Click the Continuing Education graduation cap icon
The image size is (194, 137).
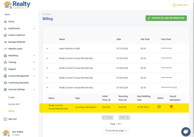pyautogui.click(x=5, y=83)
